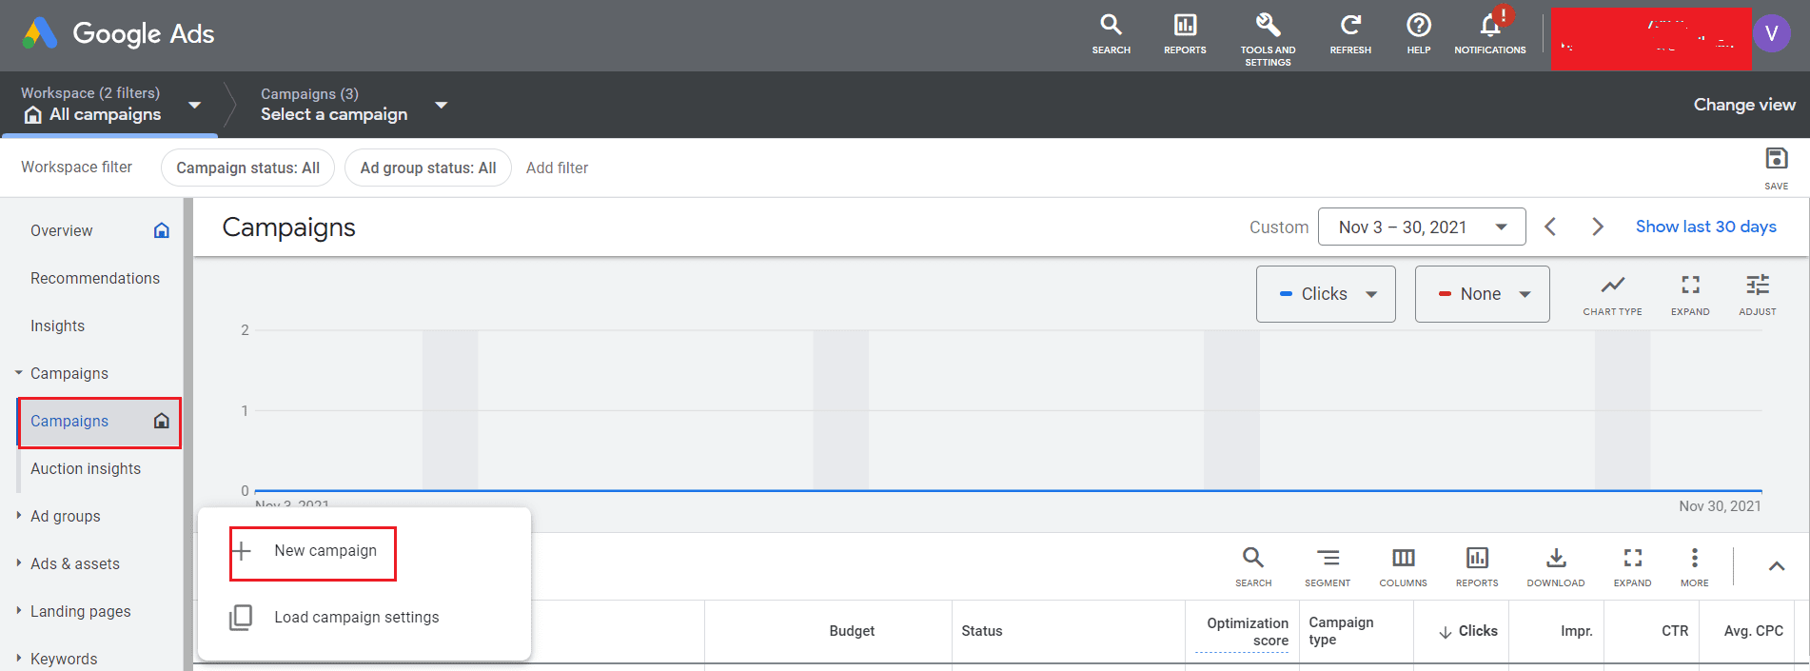Click the Save icon beside workspace filter
Viewport: 1810px width, 671px height.
(x=1776, y=158)
